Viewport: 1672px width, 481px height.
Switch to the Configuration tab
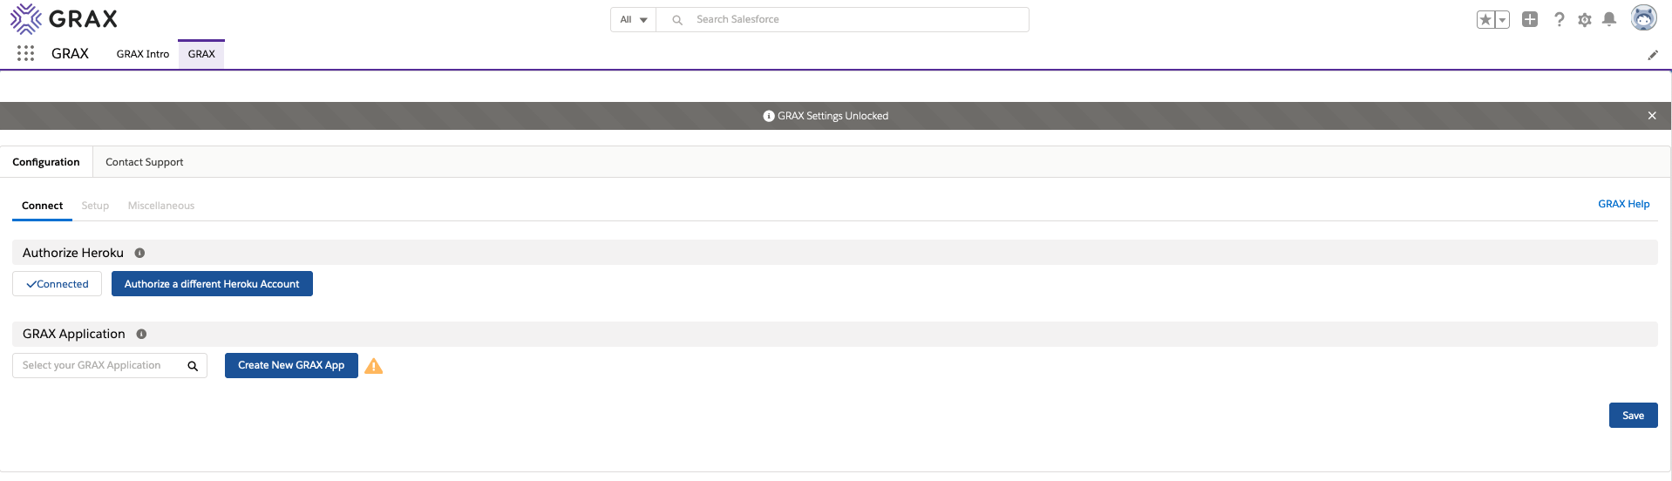click(x=46, y=162)
